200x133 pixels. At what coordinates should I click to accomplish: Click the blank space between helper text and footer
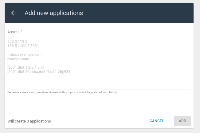tap(99, 105)
